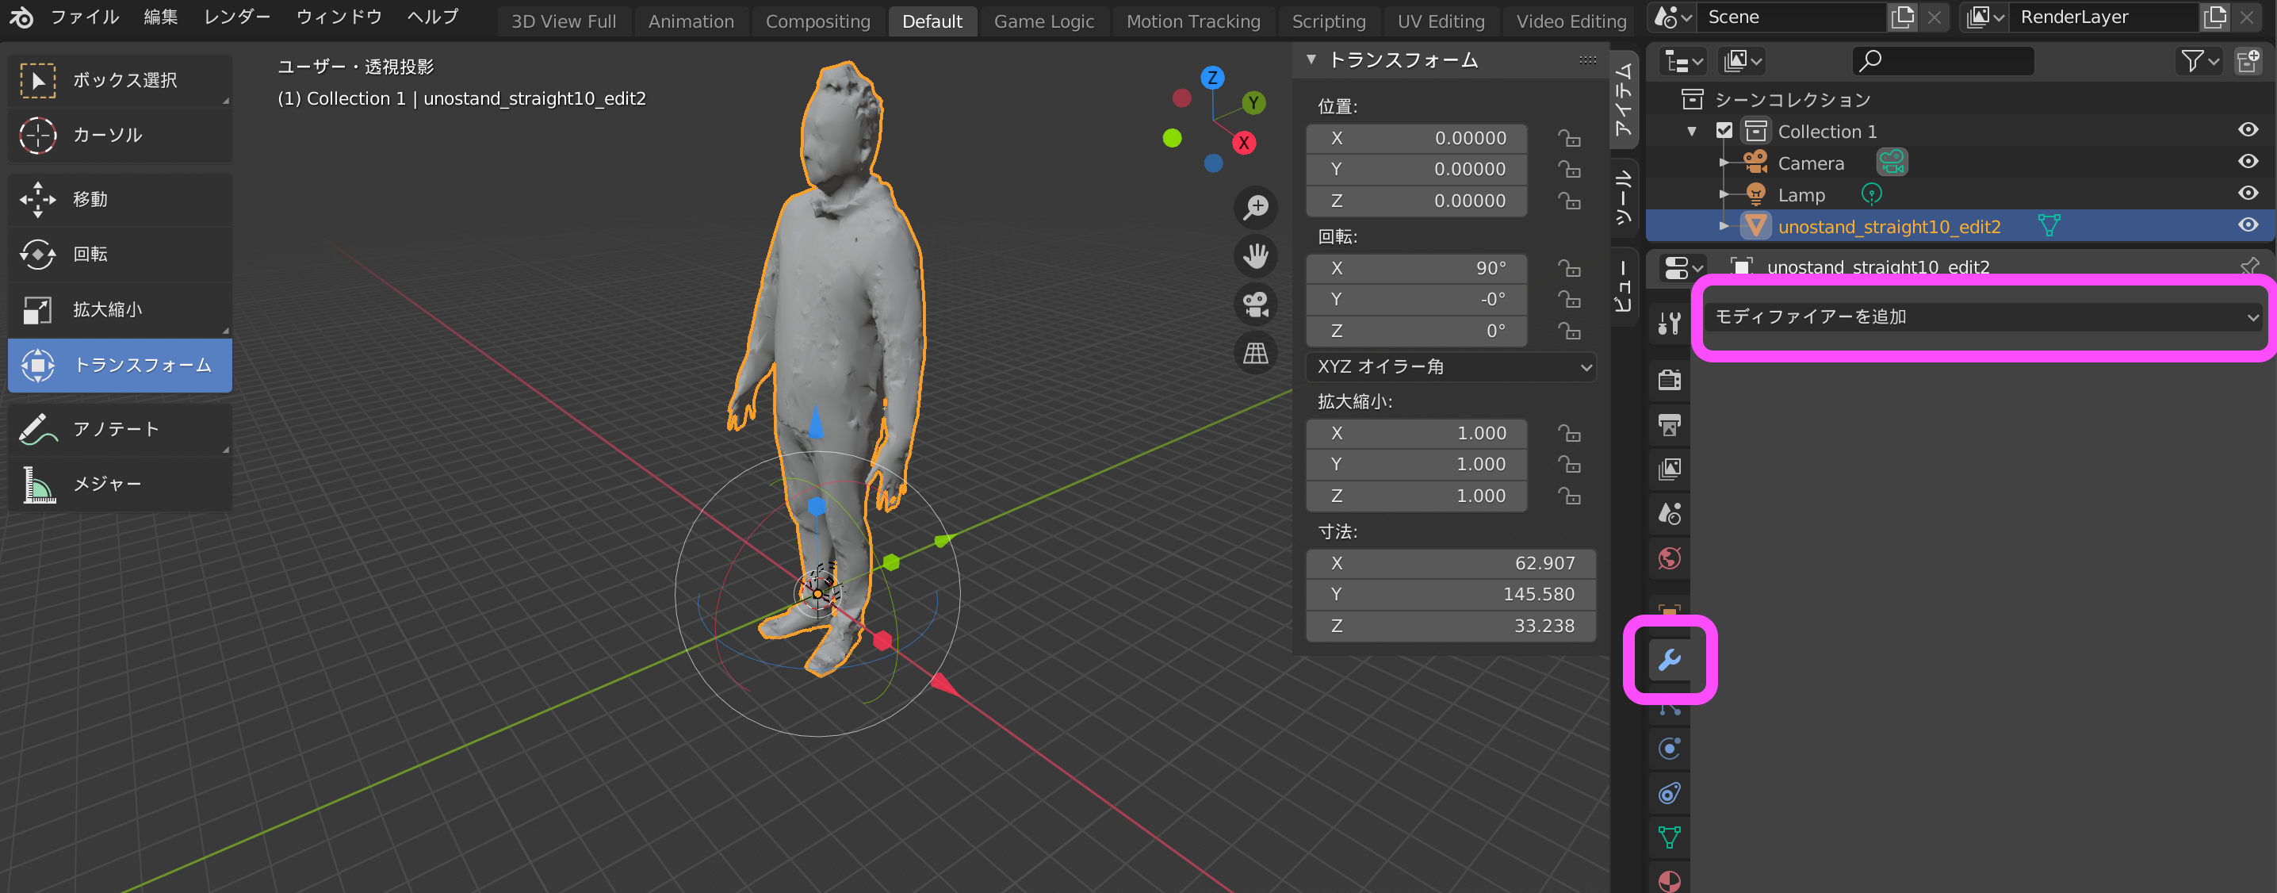Viewport: 2277px width, 893px height.
Task: Select the Measure tool icon
Action: (x=38, y=485)
